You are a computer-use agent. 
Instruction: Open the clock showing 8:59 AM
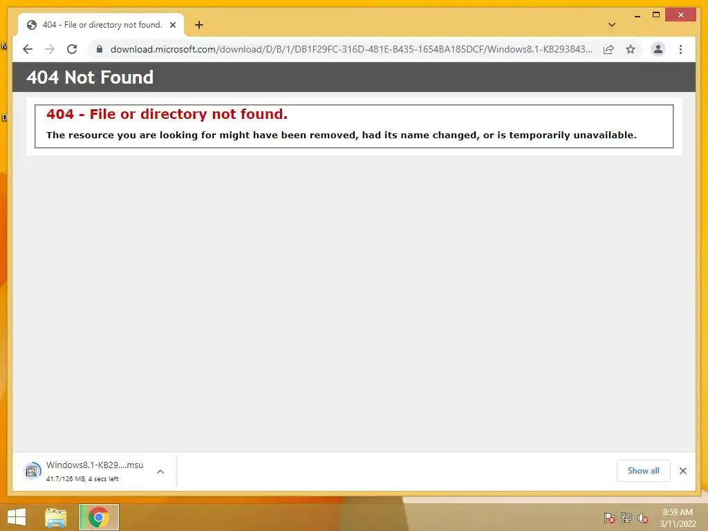678,518
